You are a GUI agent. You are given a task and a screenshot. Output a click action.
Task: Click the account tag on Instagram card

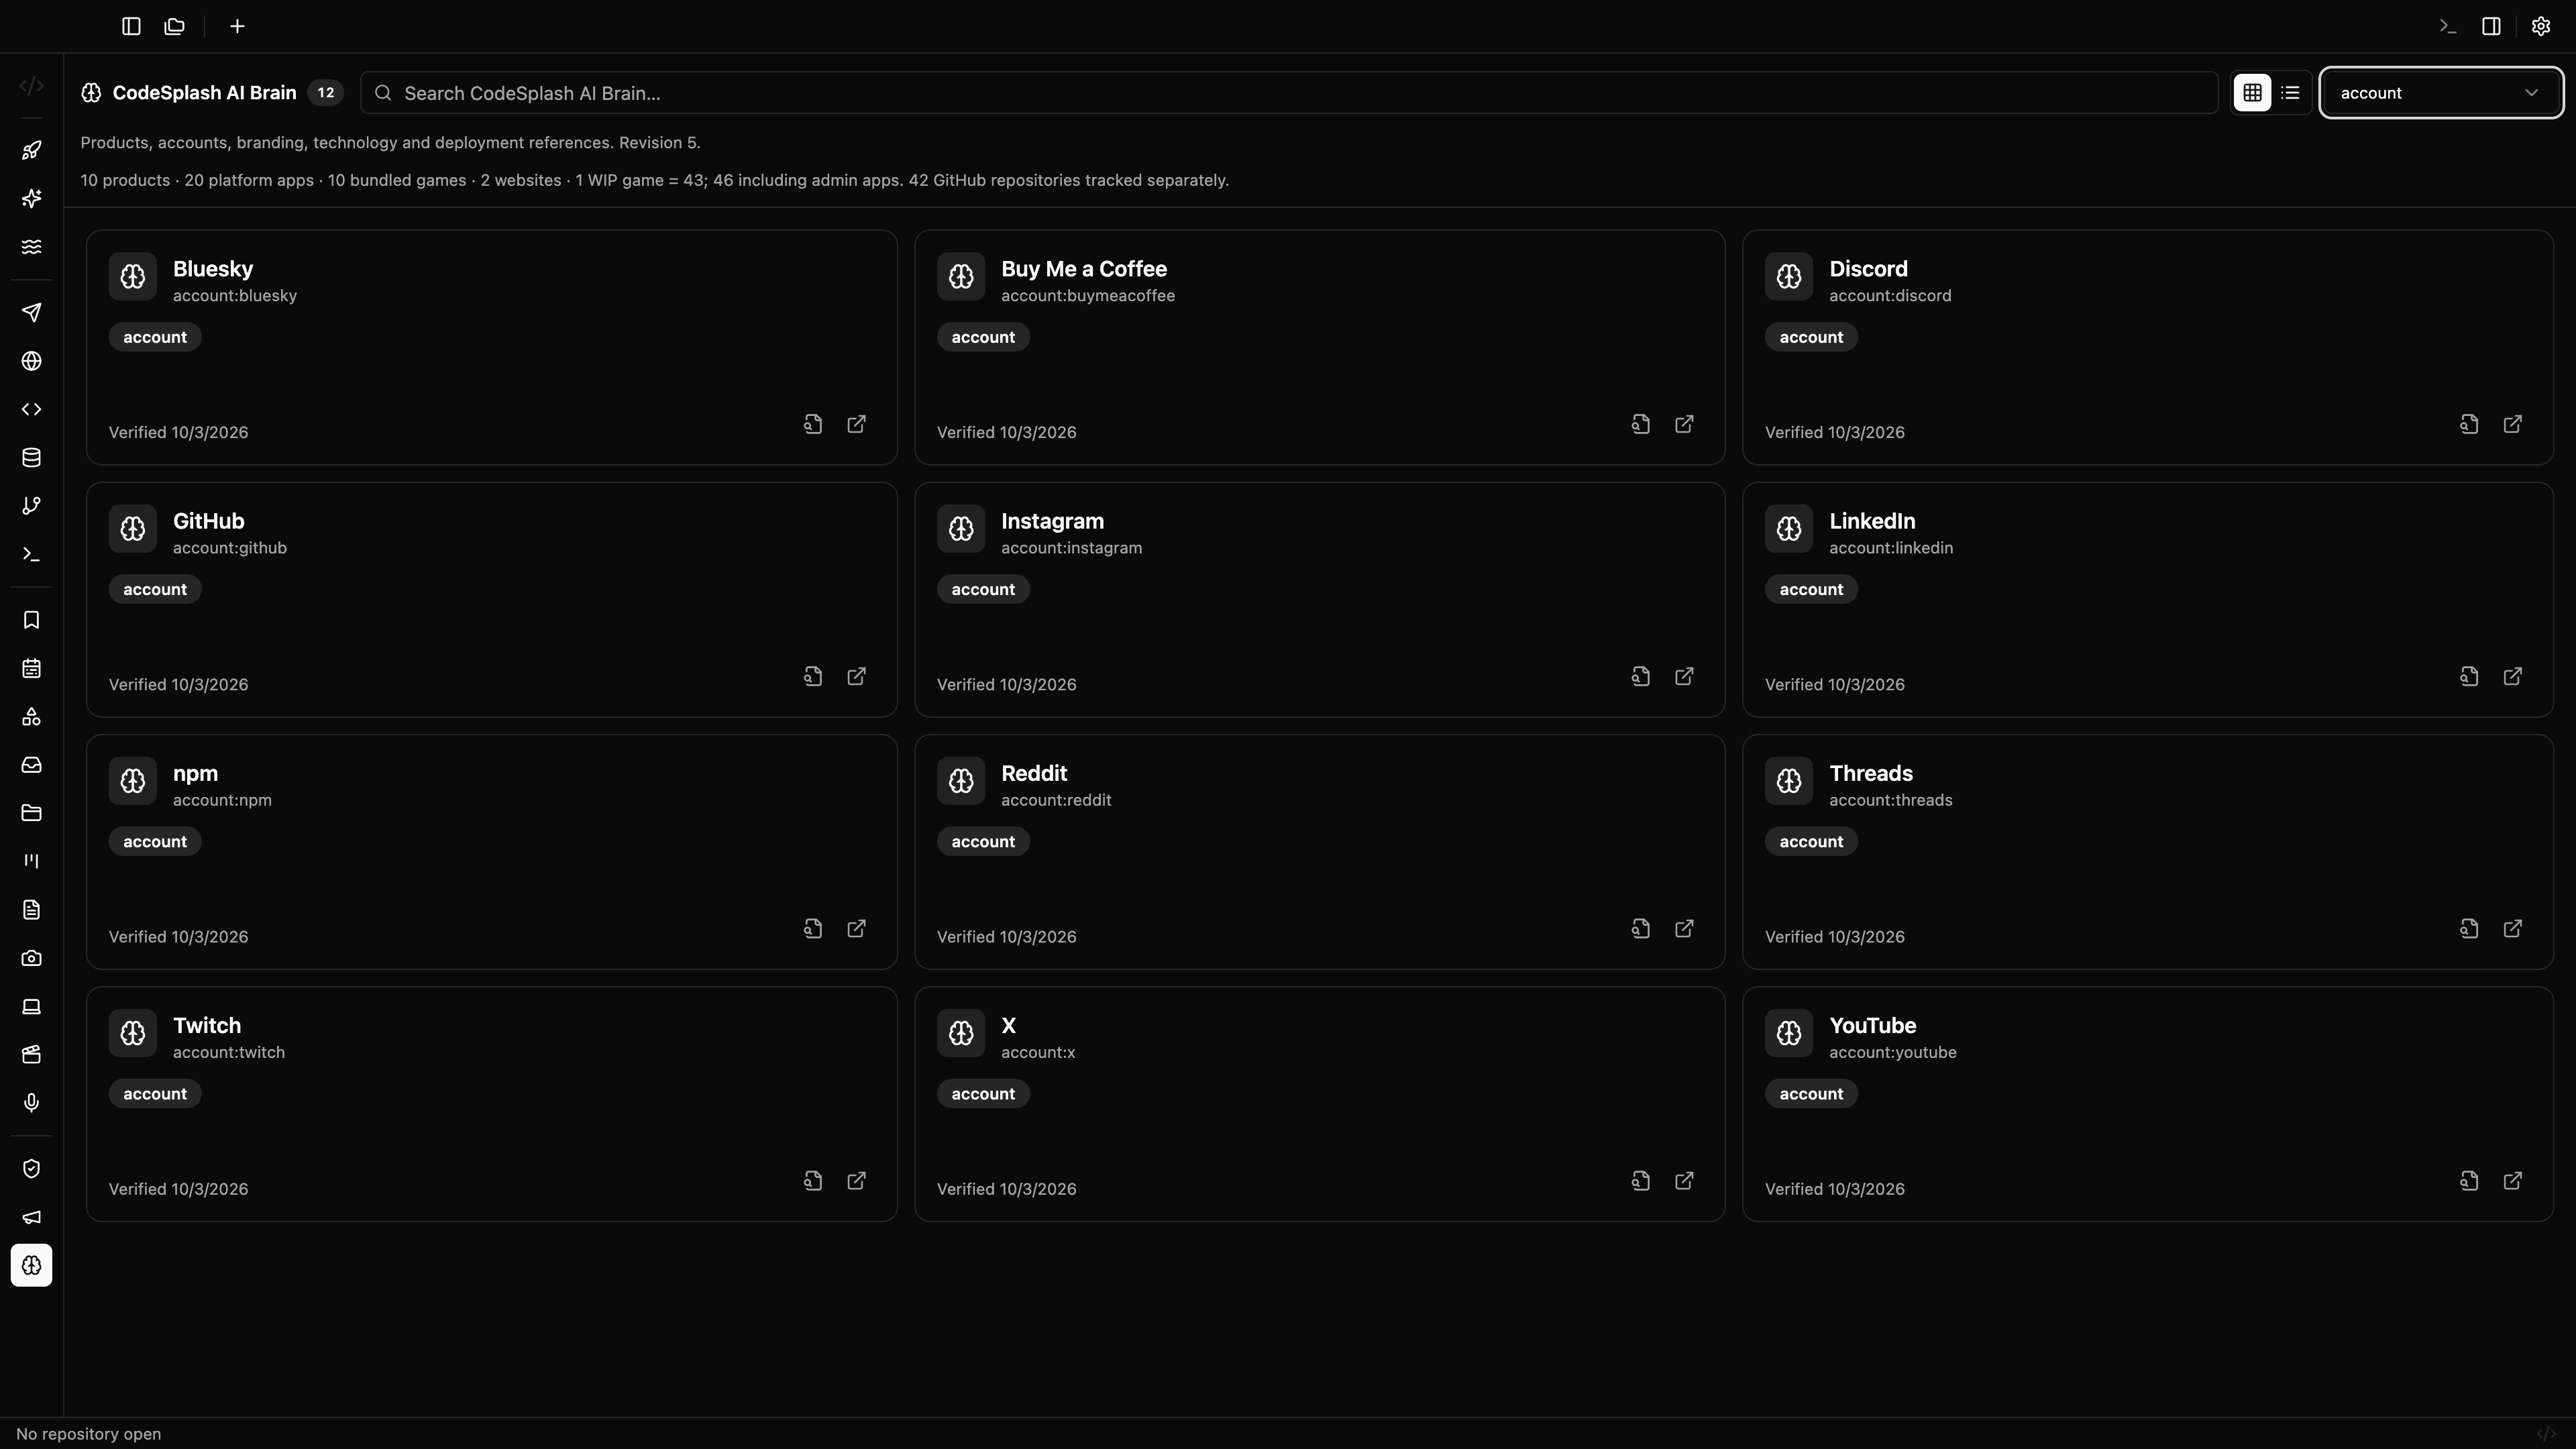click(x=983, y=589)
